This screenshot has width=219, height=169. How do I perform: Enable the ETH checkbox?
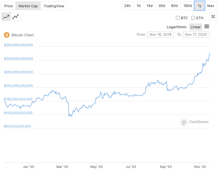tap(193, 18)
